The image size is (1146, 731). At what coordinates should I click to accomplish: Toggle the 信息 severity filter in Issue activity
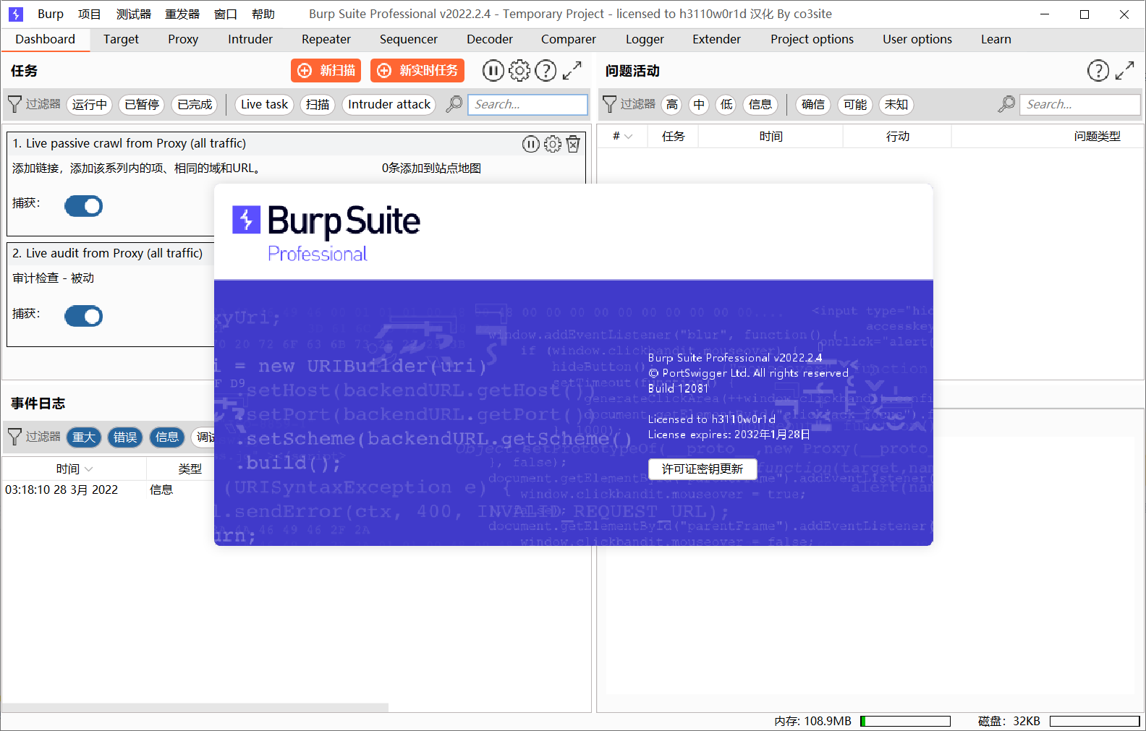pyautogui.click(x=760, y=104)
